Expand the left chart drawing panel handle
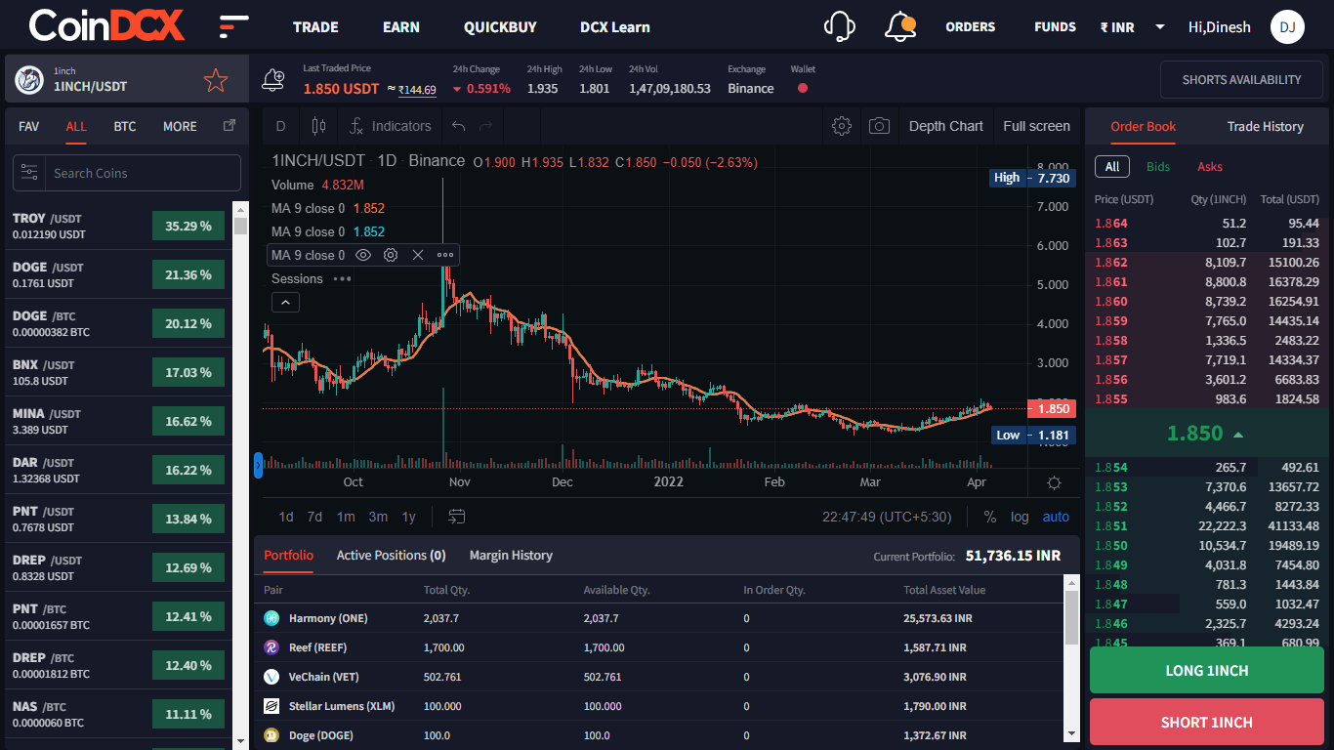Image resolution: width=1334 pixels, height=750 pixels. pyautogui.click(x=258, y=465)
